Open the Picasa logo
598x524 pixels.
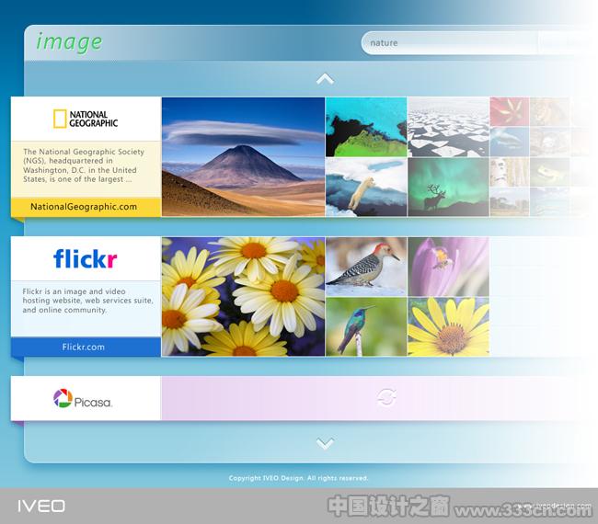point(83,399)
